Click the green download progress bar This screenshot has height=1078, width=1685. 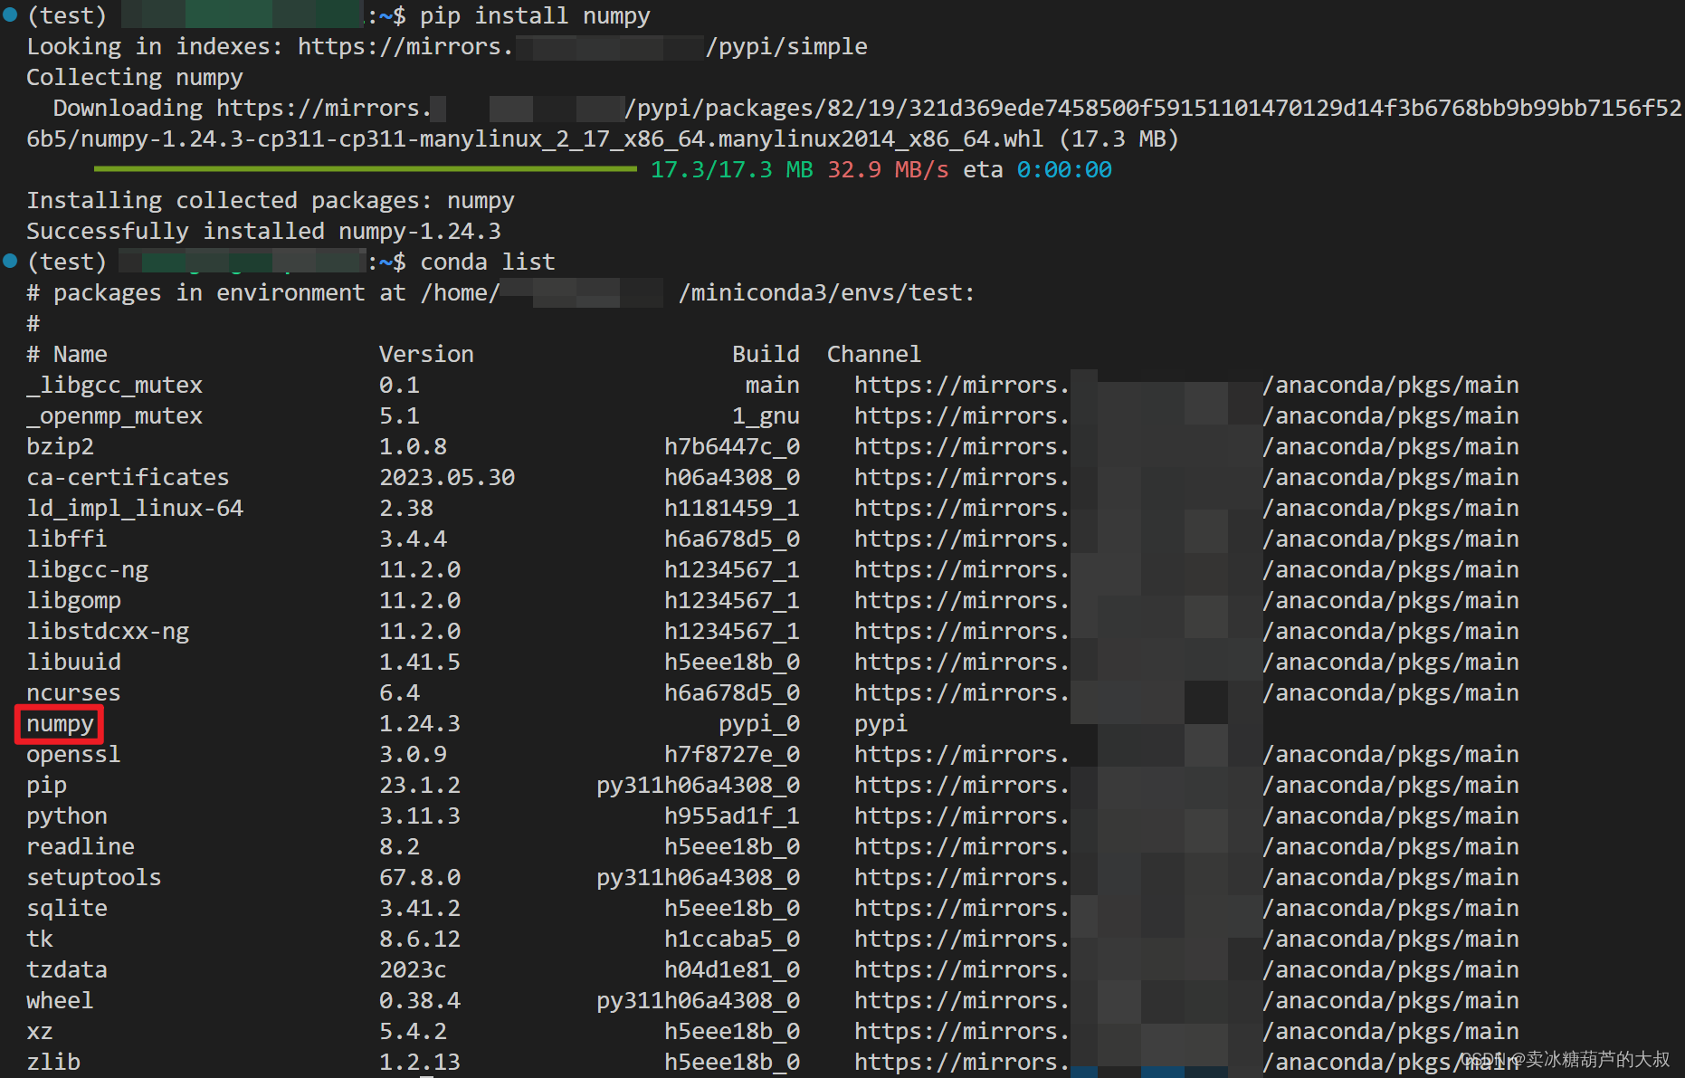point(365,169)
